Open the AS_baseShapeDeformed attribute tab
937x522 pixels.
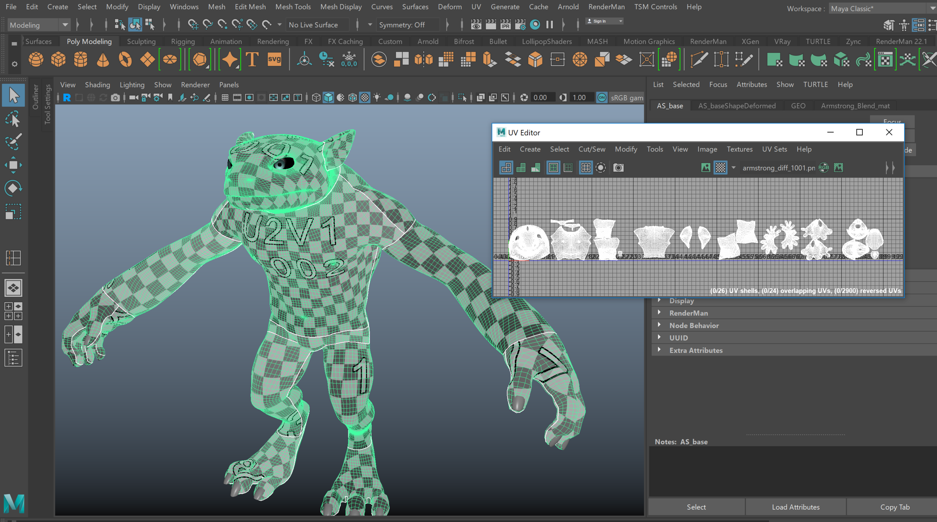tap(736, 106)
